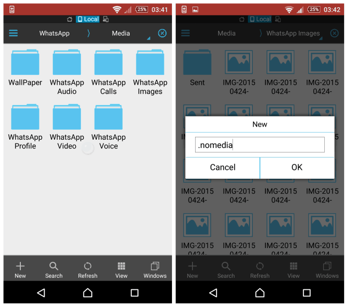
Task: Open the WhatsApp Video folder
Action: [67, 118]
